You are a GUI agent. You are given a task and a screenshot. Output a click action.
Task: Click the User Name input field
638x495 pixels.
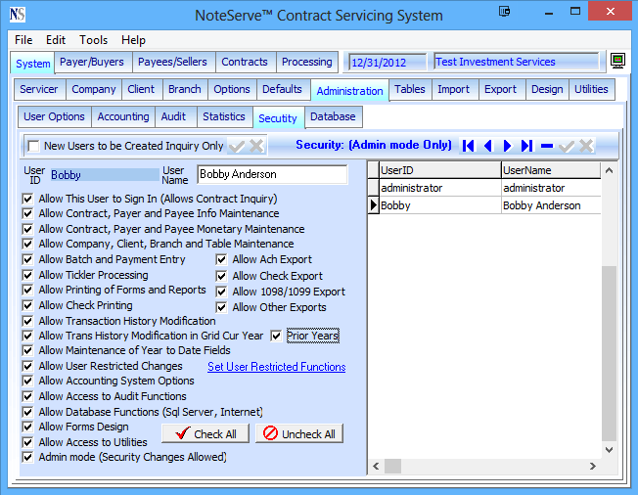coord(272,174)
